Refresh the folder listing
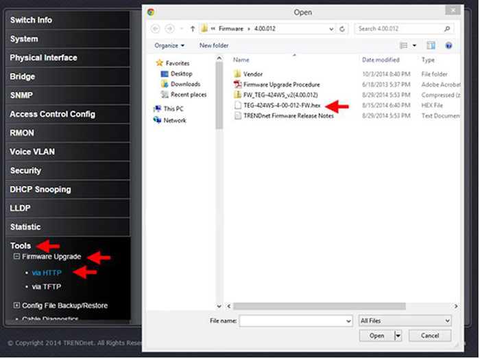 pyautogui.click(x=342, y=29)
